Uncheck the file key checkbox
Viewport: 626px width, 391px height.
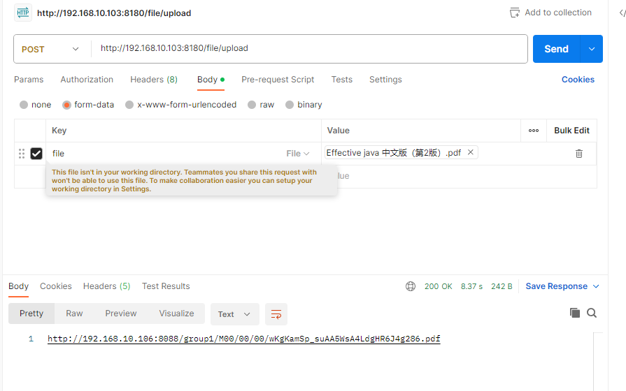(36, 154)
